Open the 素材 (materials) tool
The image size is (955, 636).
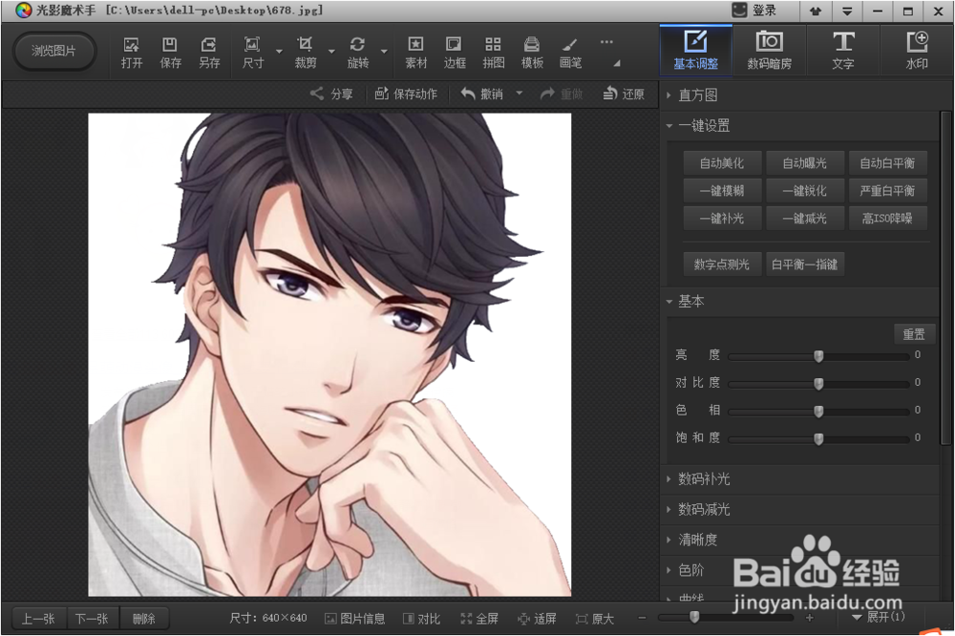point(416,53)
